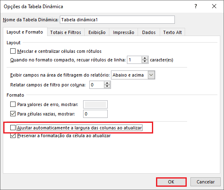Select the Dados tab
The width and height of the screenshot is (224, 190).
[149, 32]
